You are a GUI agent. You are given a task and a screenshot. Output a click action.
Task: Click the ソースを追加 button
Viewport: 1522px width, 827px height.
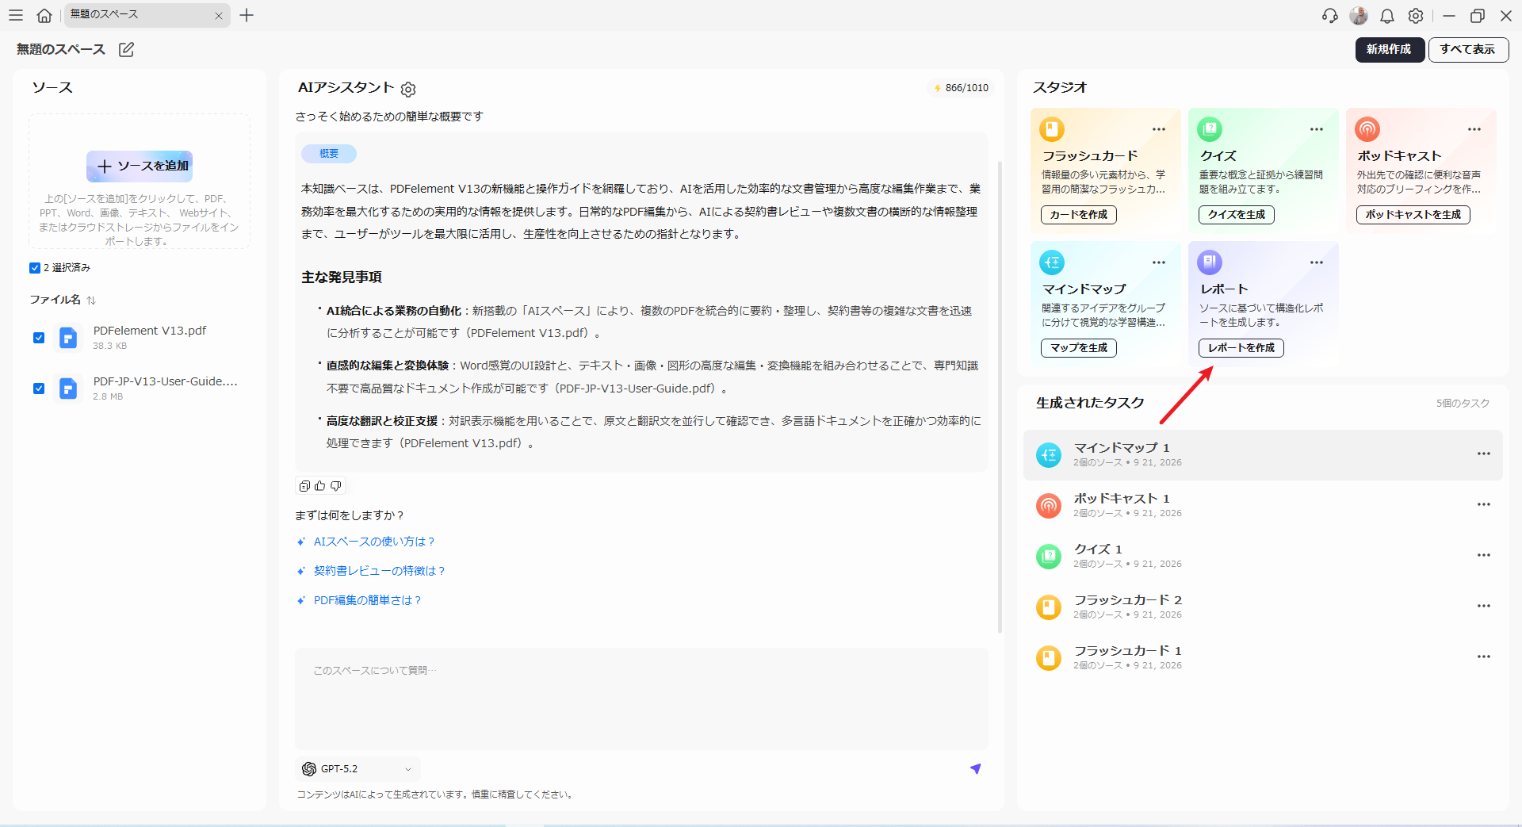tap(140, 167)
